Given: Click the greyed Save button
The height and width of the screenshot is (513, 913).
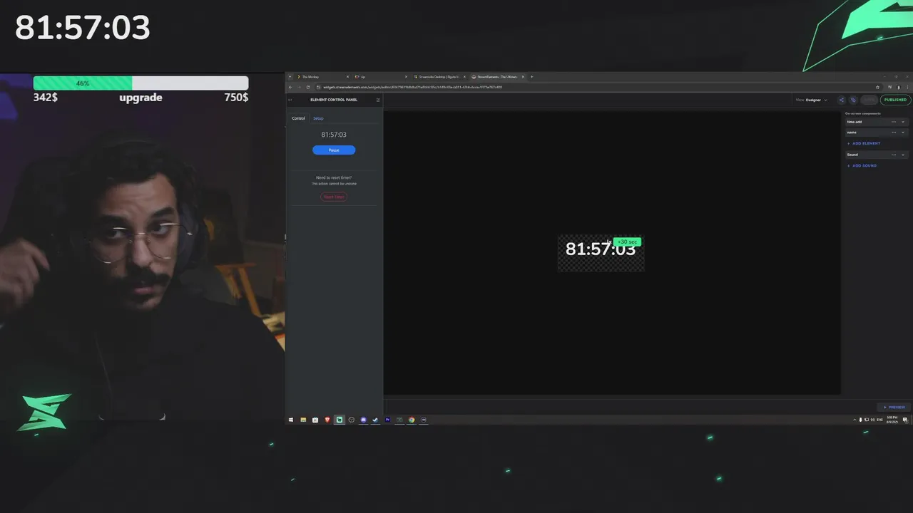Looking at the screenshot, I should 869,100.
